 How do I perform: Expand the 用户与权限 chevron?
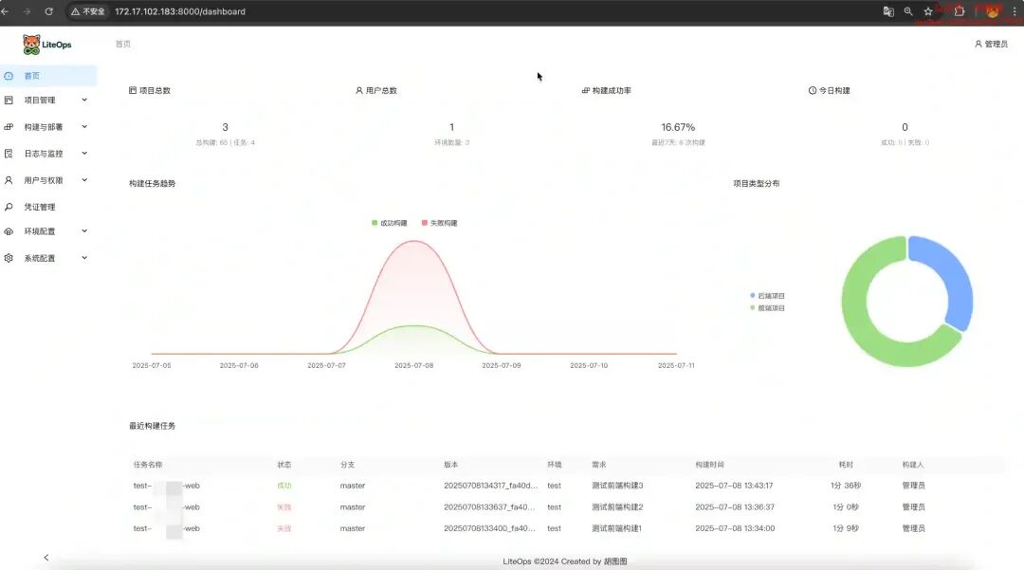pyautogui.click(x=84, y=180)
